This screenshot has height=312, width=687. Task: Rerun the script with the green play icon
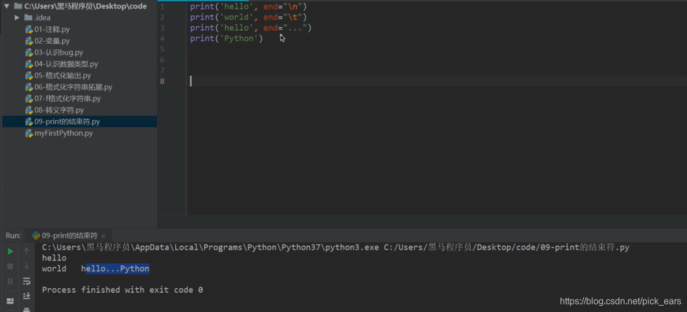[x=10, y=251]
